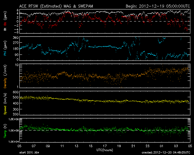Click the 01 hour tick label
Screen dimensions: 194x155
161,146
